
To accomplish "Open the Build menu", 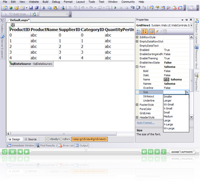I will [45, 2].
